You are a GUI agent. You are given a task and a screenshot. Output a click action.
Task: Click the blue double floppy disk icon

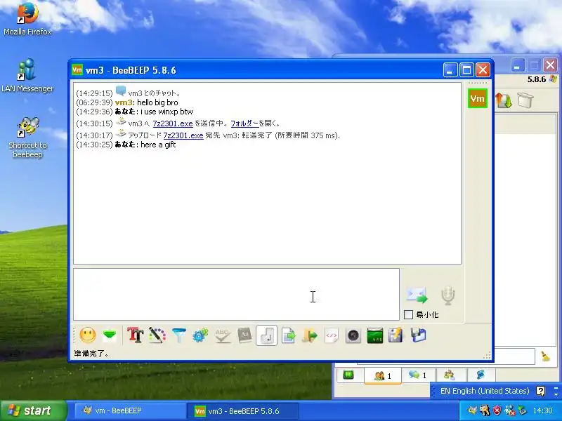click(418, 336)
